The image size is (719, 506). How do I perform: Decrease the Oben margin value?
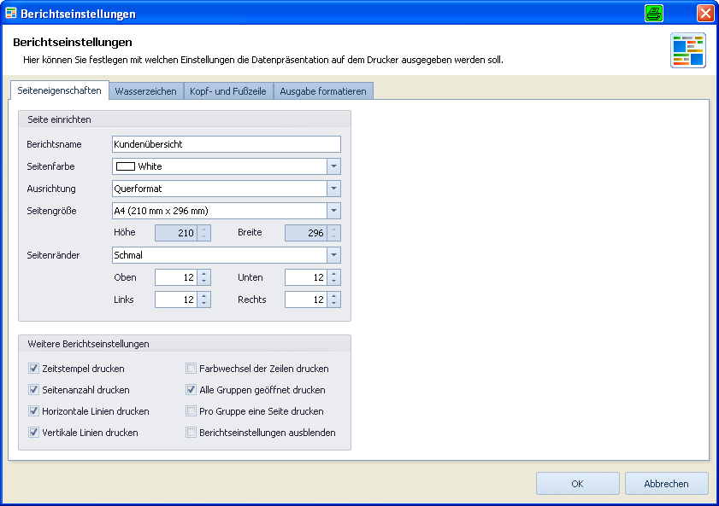coord(204,281)
